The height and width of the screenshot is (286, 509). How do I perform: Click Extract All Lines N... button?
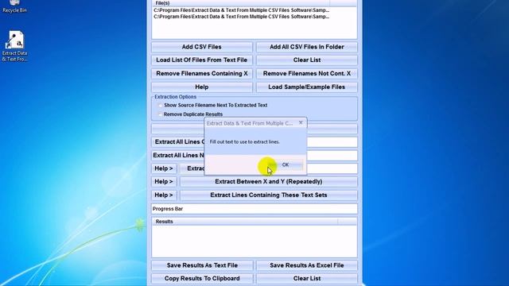[x=178, y=156]
